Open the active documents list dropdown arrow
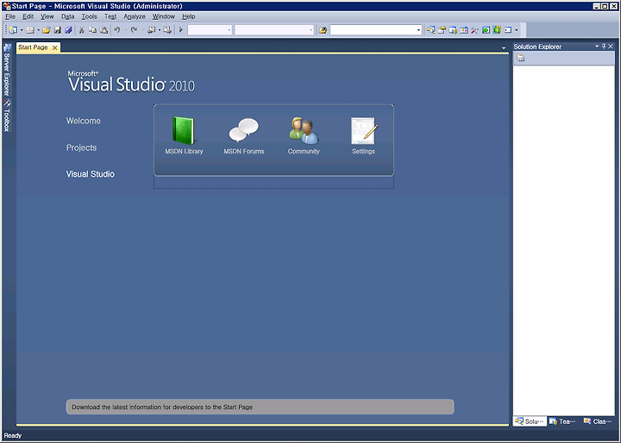 click(x=504, y=48)
